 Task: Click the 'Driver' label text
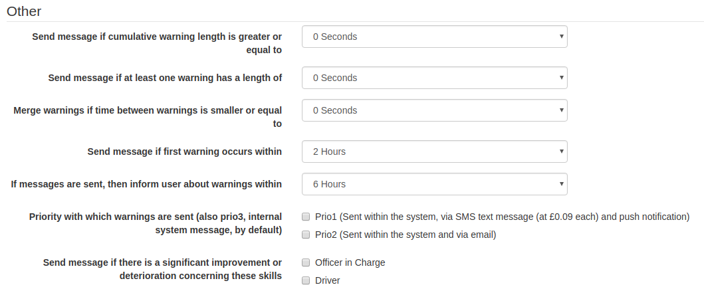[x=327, y=280]
